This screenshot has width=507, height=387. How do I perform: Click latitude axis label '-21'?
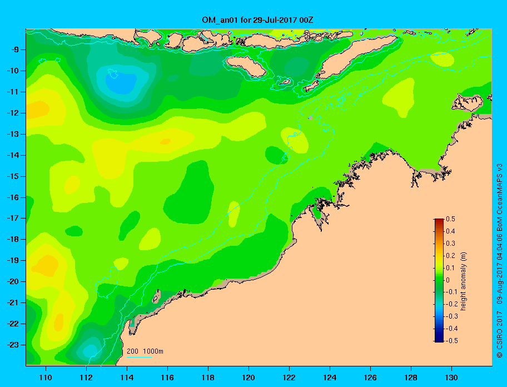point(13,302)
